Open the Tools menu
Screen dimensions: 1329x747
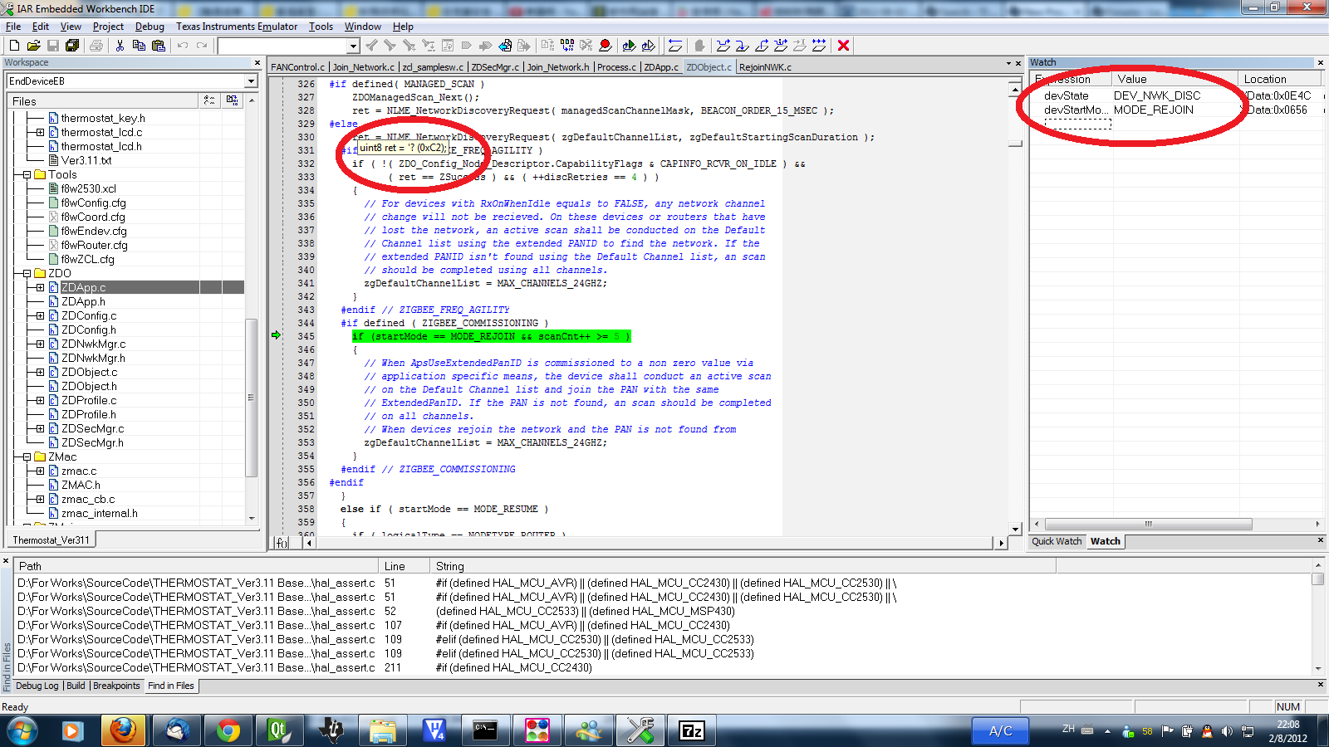coord(321,27)
